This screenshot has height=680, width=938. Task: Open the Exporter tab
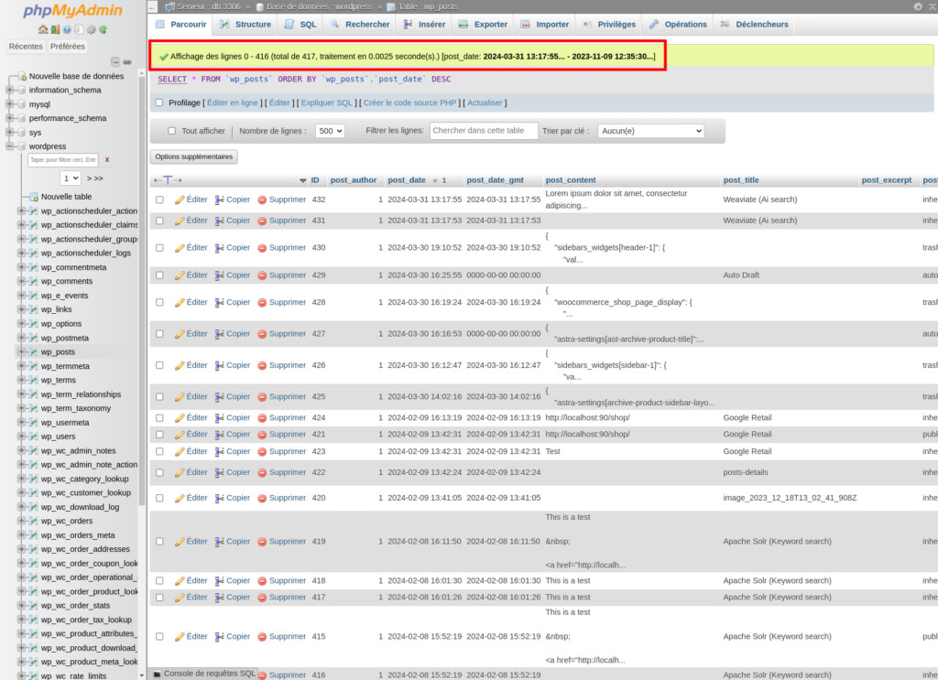click(484, 25)
